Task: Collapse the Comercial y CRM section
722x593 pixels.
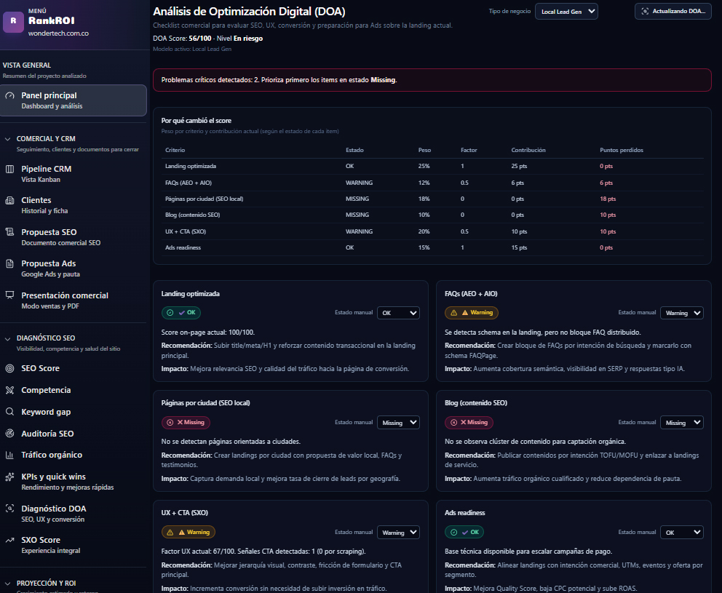Action: 7,139
